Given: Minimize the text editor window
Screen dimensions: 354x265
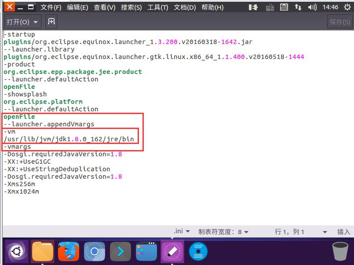Looking at the screenshot, I should tap(20, 7).
